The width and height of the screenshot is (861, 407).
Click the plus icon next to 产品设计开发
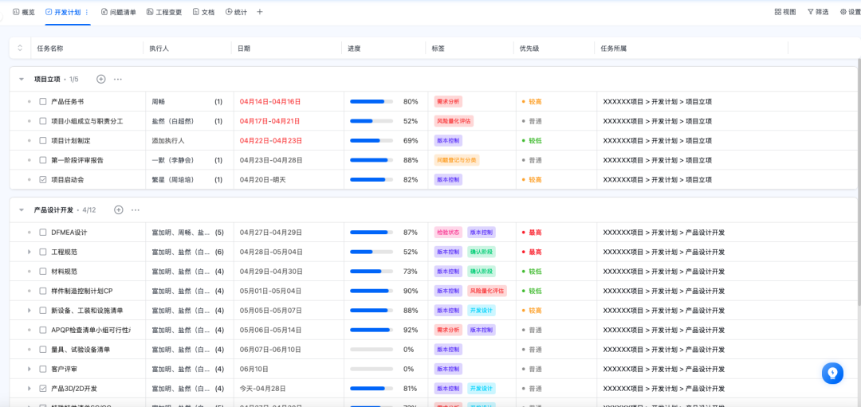tap(118, 209)
